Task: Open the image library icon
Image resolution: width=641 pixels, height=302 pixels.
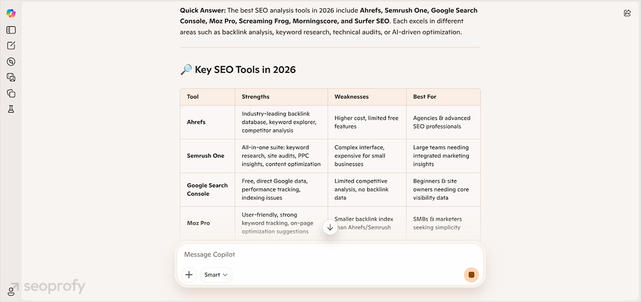Action: 11,77
